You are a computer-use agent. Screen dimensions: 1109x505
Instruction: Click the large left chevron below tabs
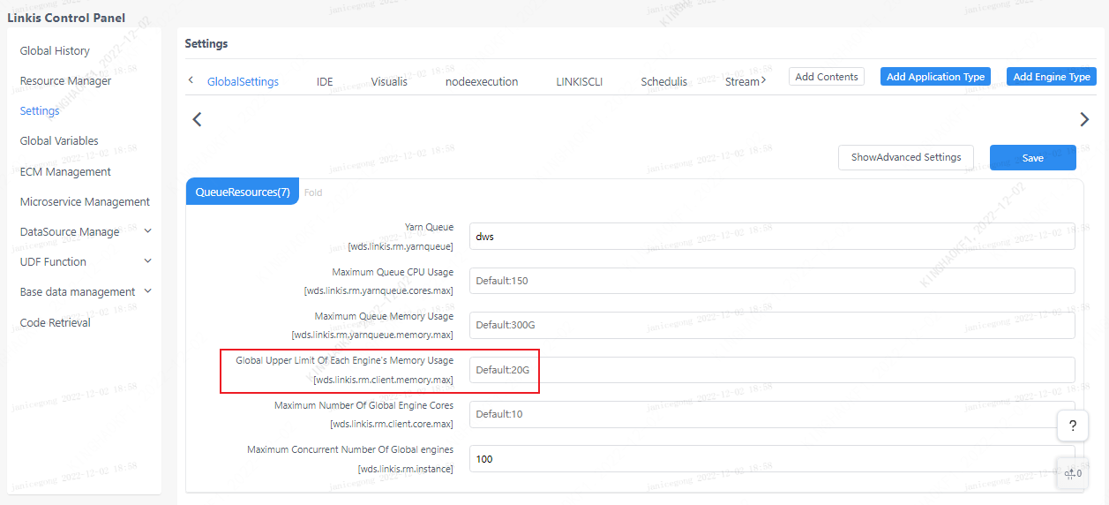pyautogui.click(x=197, y=119)
